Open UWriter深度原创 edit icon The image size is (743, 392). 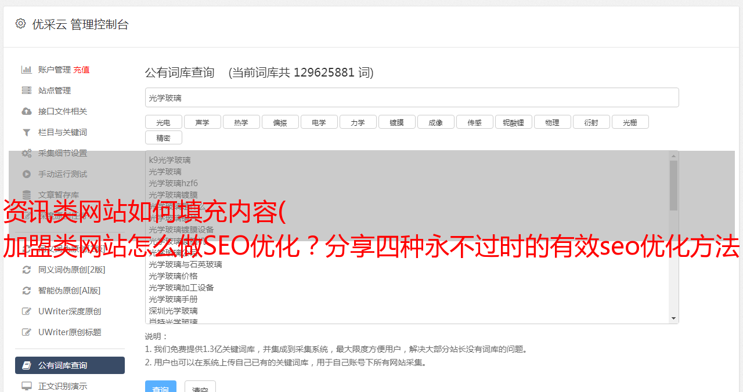coord(27,311)
